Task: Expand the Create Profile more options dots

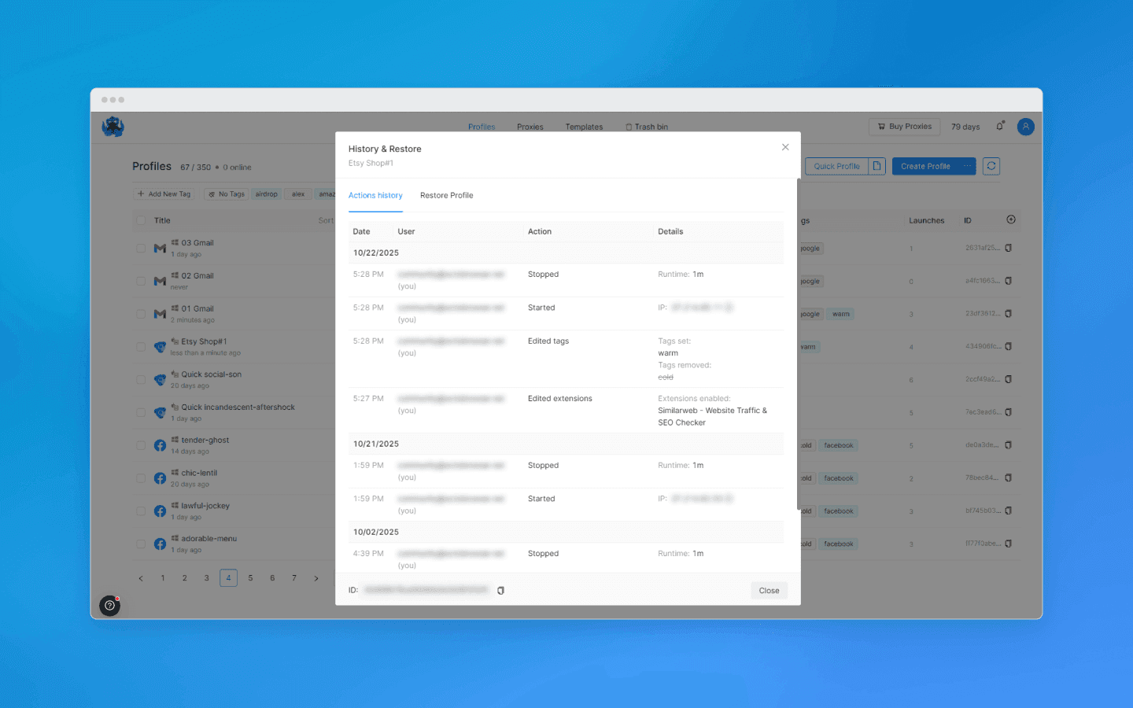Action: pos(968,166)
